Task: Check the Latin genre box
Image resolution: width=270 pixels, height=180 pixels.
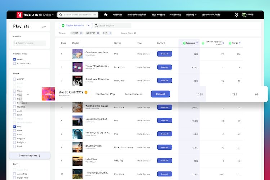Action: coord(14,115)
